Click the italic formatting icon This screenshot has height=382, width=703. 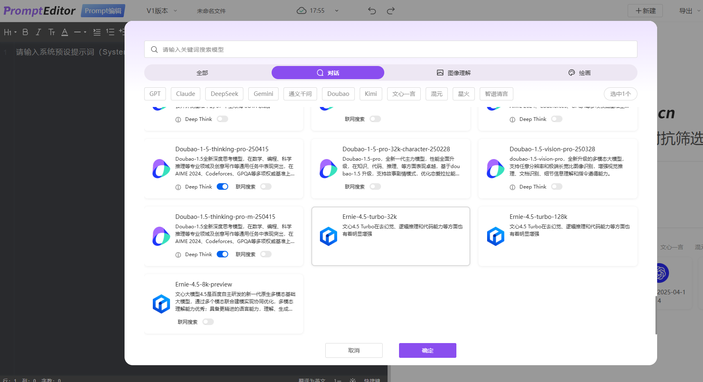pos(38,32)
